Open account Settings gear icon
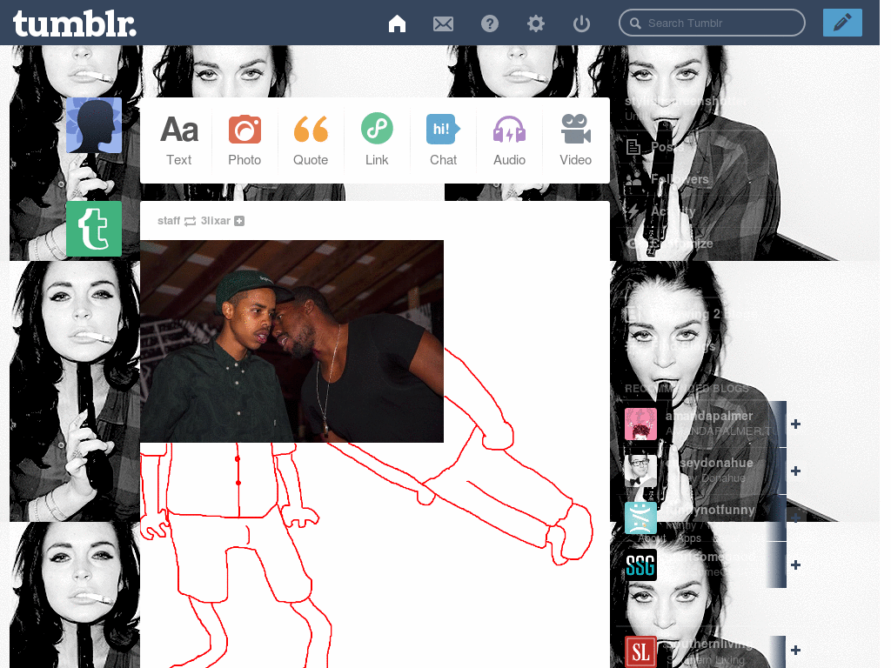The image size is (891, 668). coord(535,23)
